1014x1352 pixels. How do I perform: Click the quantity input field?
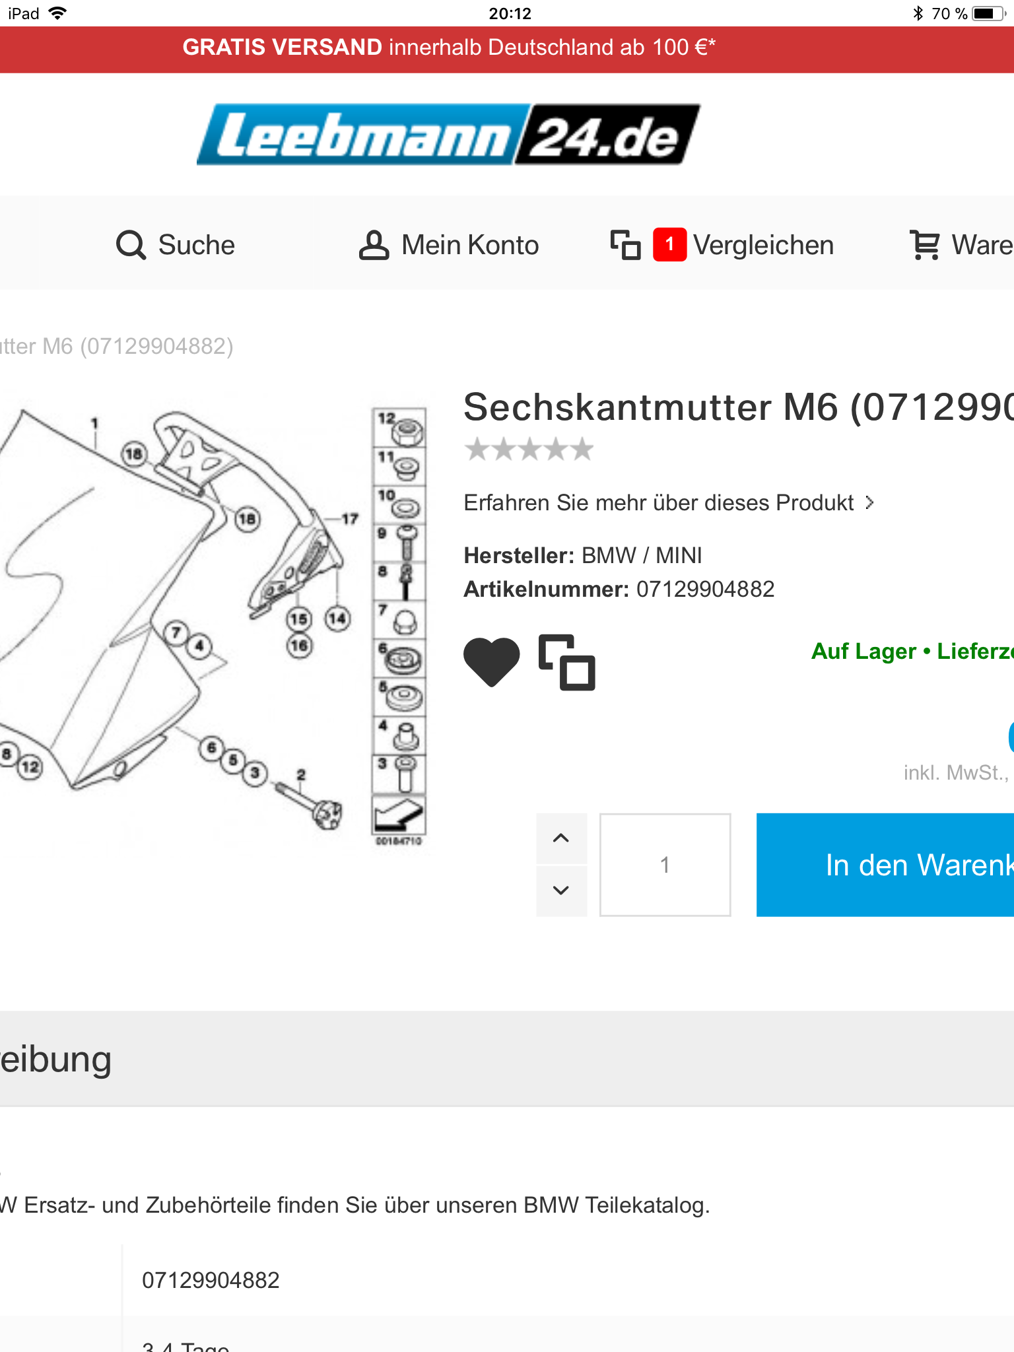coord(665,865)
